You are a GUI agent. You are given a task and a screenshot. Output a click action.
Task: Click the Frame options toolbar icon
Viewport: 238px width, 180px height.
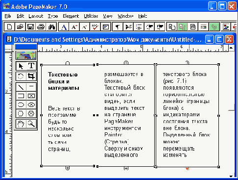pyautogui.click(x=193, y=26)
